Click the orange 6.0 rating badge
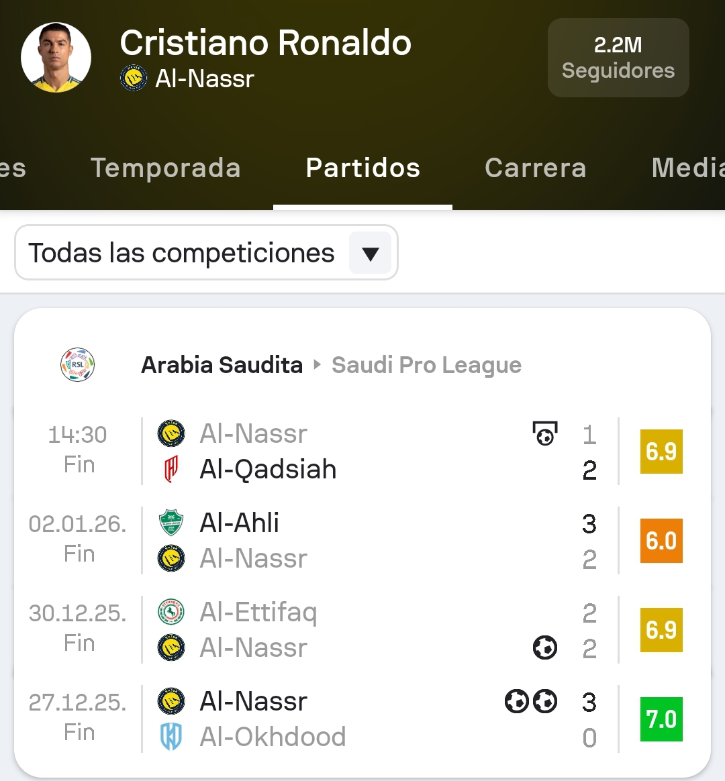The image size is (725, 781). click(661, 541)
